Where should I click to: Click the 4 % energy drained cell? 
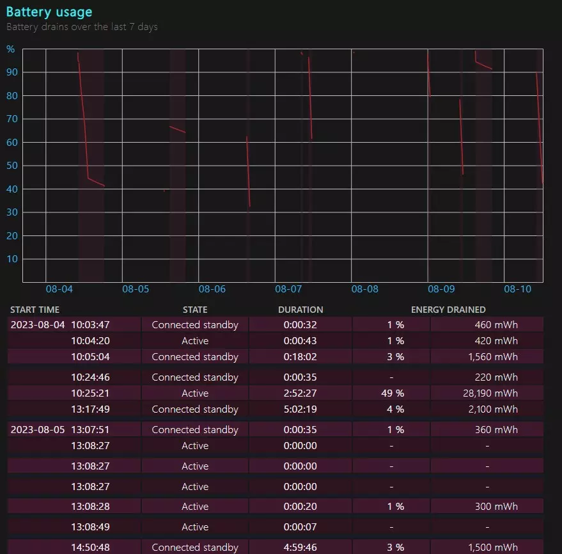pyautogui.click(x=395, y=409)
